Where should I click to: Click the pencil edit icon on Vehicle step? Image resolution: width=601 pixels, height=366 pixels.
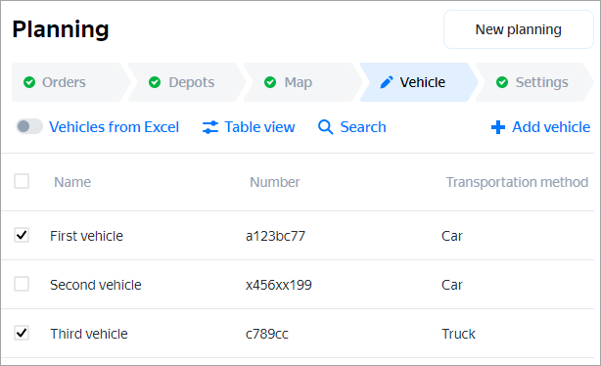(387, 82)
